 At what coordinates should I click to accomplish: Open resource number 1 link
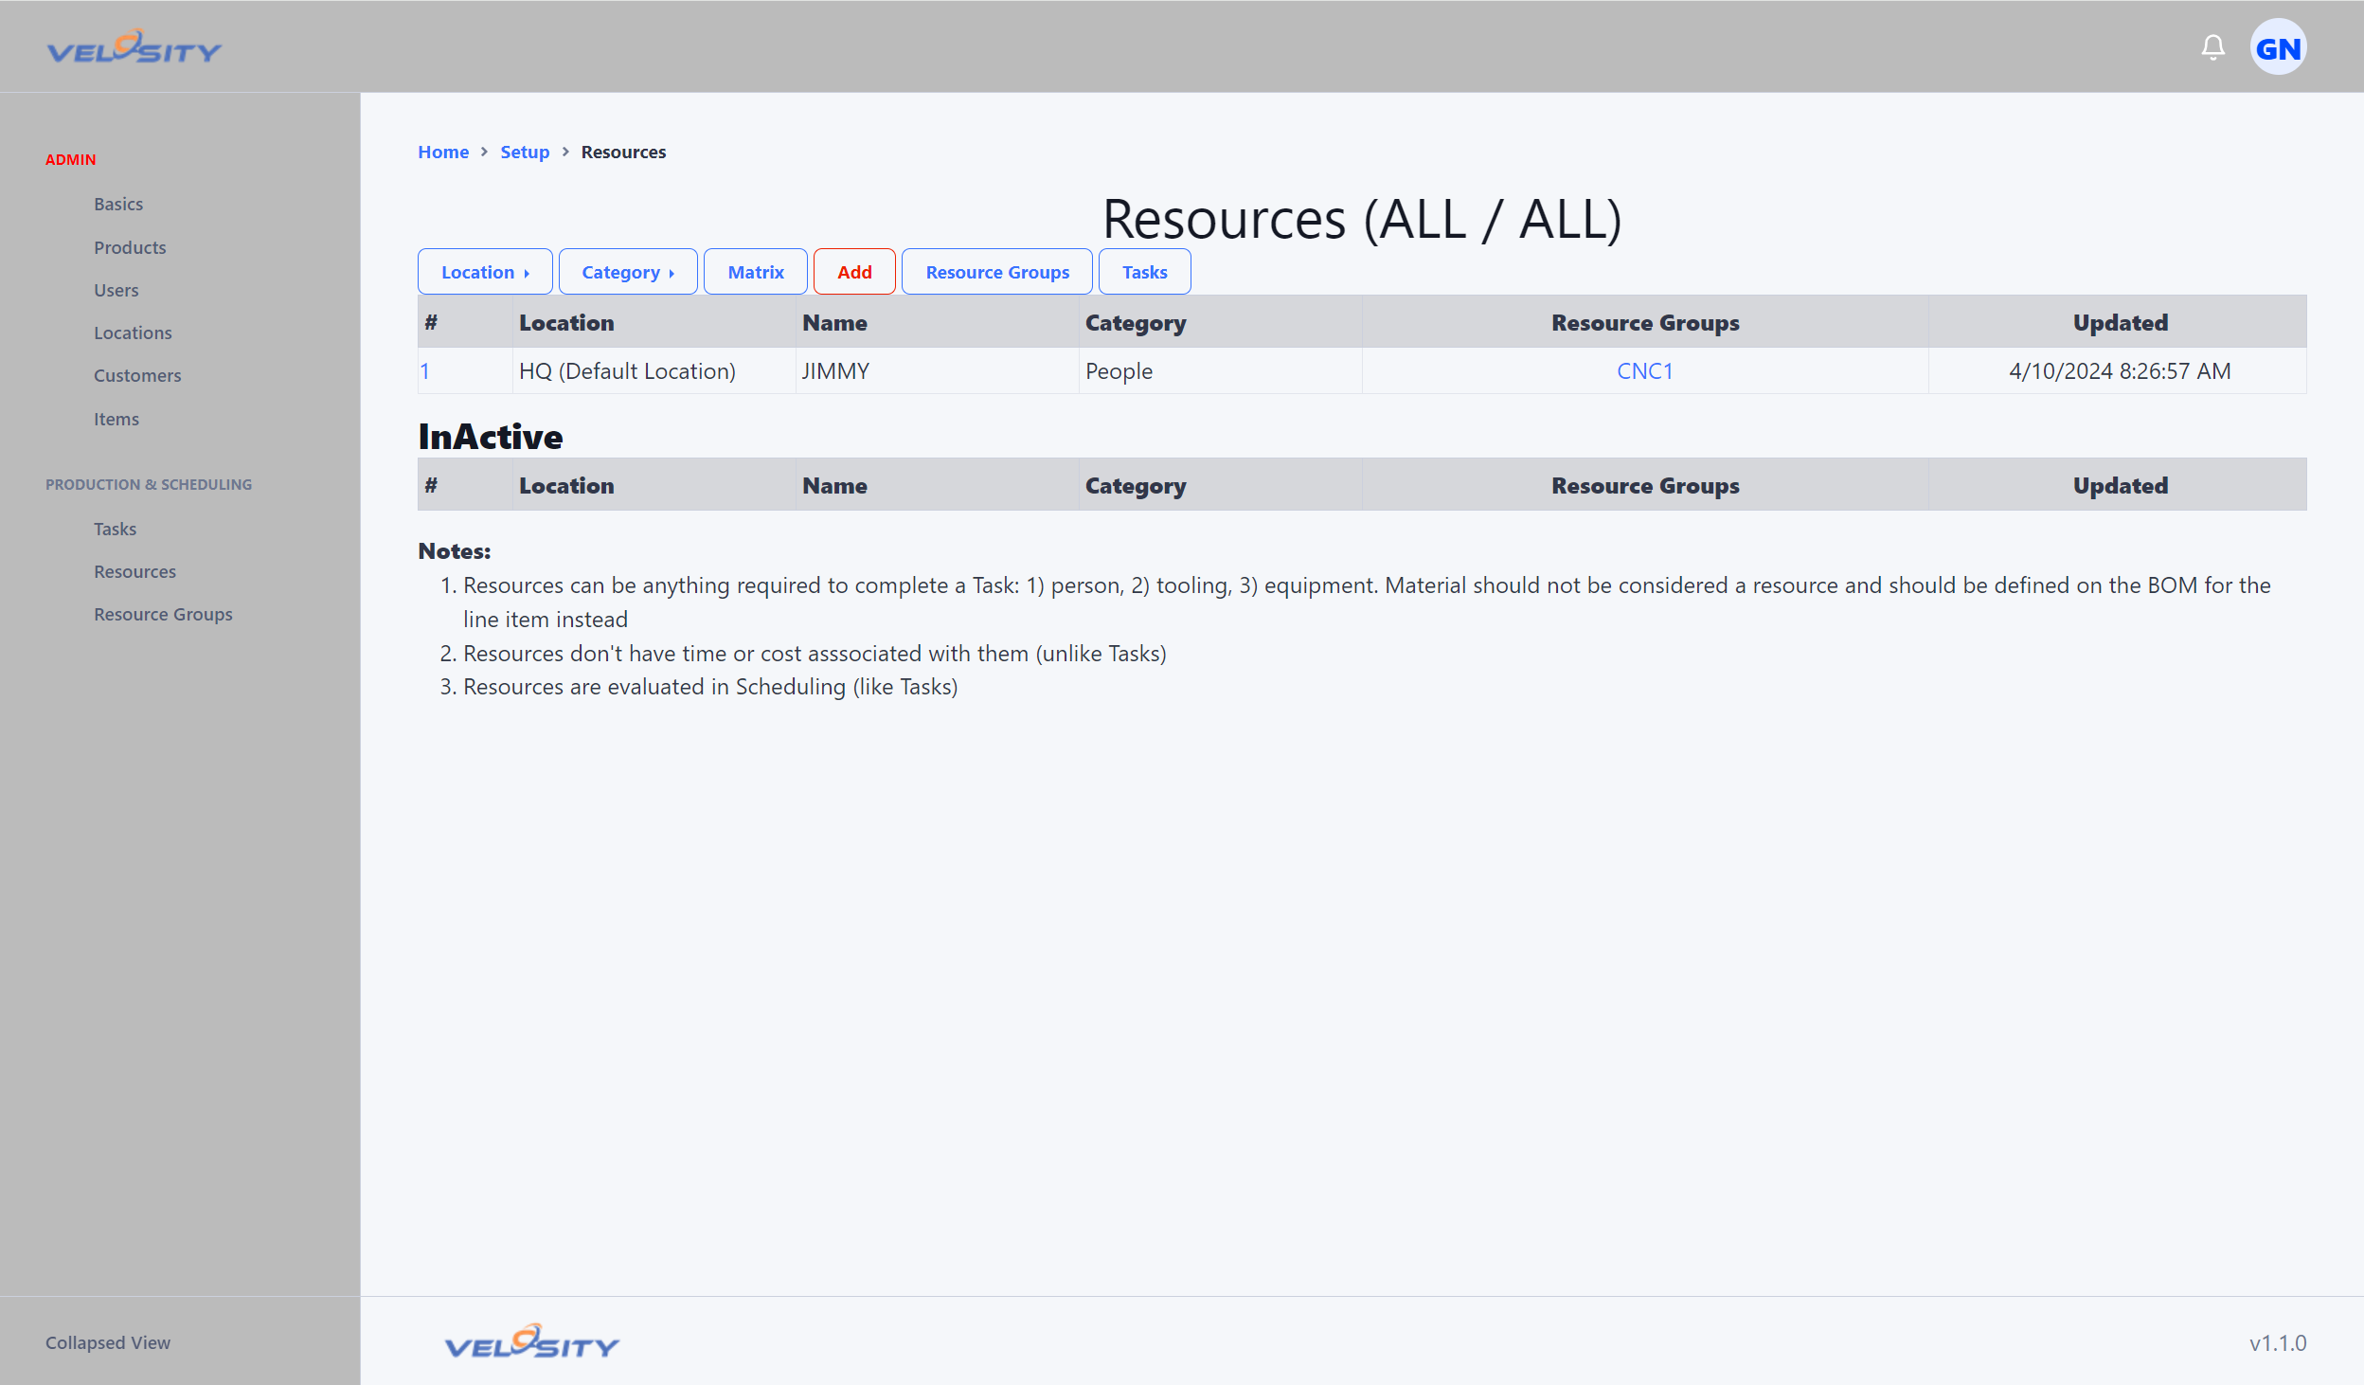click(x=425, y=371)
